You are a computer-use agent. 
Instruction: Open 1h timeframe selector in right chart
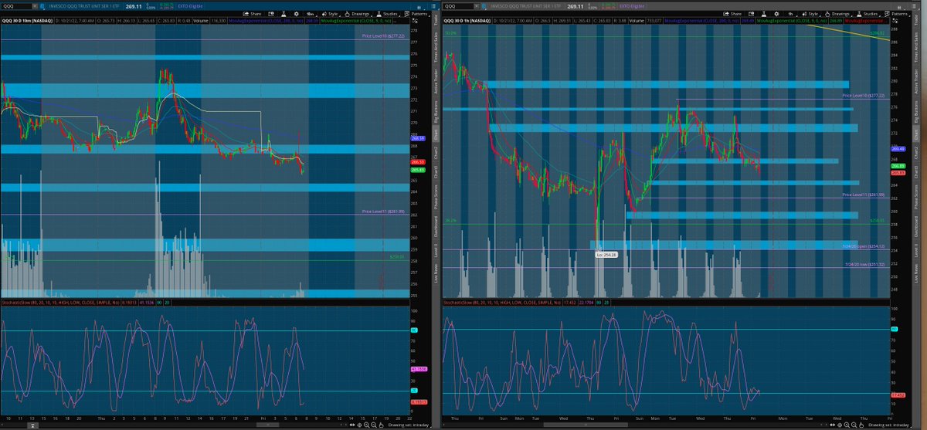point(791,14)
